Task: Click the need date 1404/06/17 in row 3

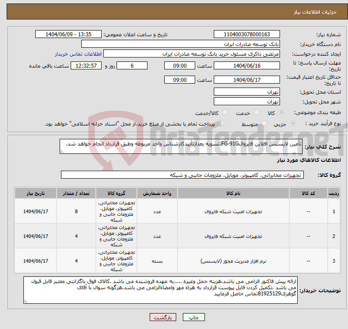Action: 35,261
